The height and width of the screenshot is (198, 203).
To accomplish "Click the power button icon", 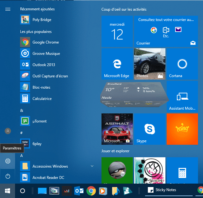I will [x=8, y=176].
